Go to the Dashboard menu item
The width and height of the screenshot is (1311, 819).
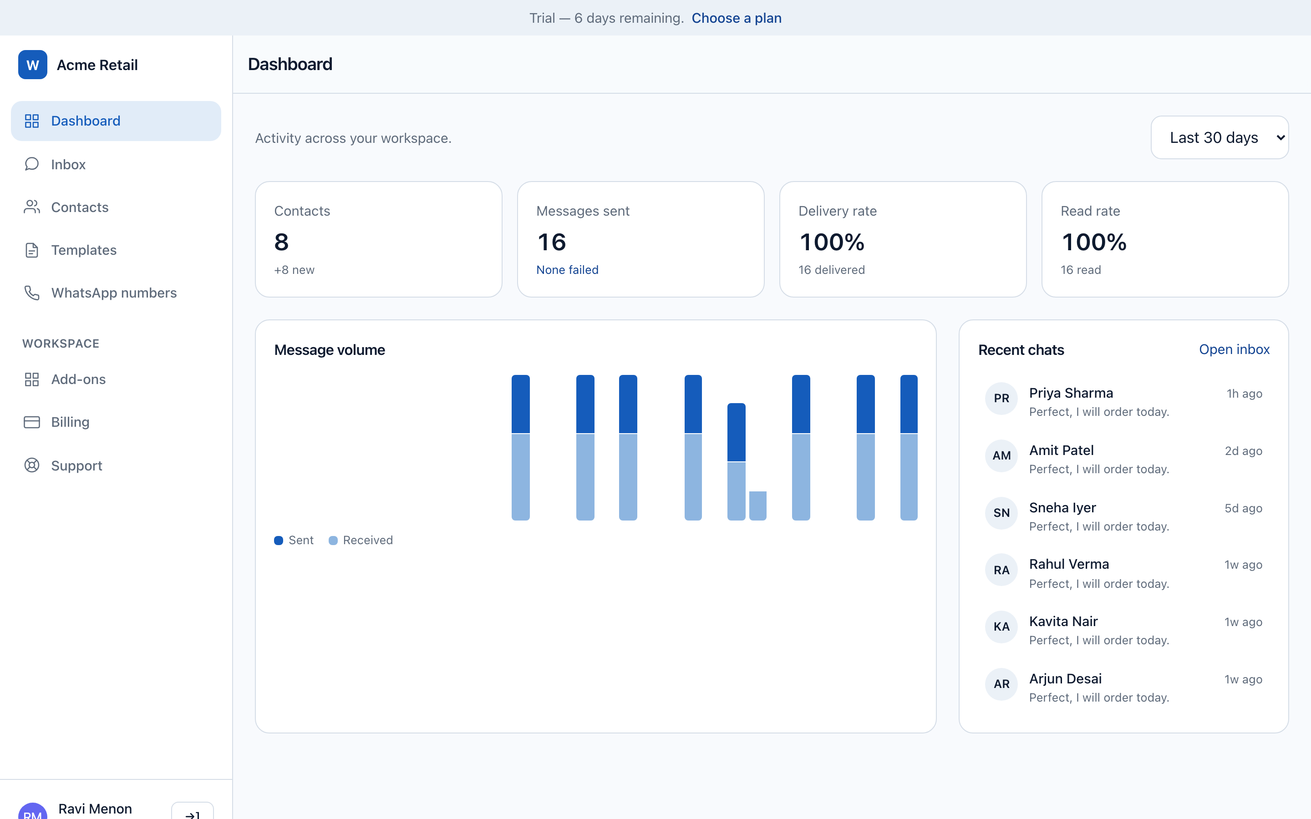[x=116, y=121]
